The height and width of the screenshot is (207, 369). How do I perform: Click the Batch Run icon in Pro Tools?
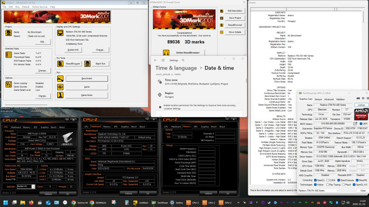click(x=87, y=64)
